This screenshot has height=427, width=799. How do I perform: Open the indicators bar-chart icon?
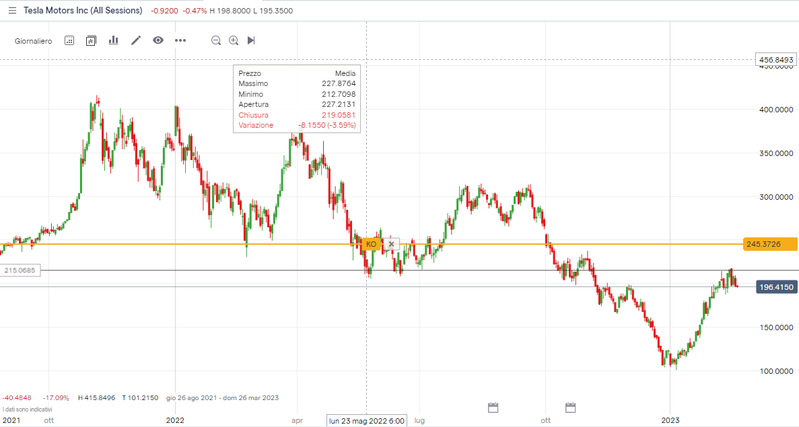113,40
